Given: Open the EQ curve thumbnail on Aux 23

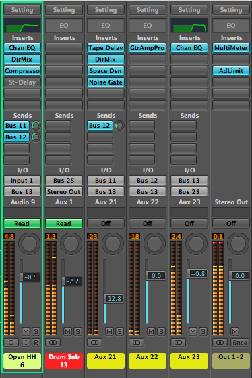Looking at the screenshot, I should coord(189,26).
